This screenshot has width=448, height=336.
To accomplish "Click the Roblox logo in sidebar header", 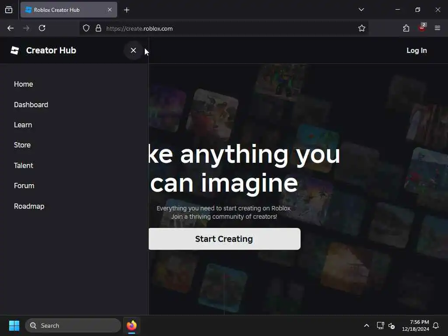I will (x=15, y=50).
